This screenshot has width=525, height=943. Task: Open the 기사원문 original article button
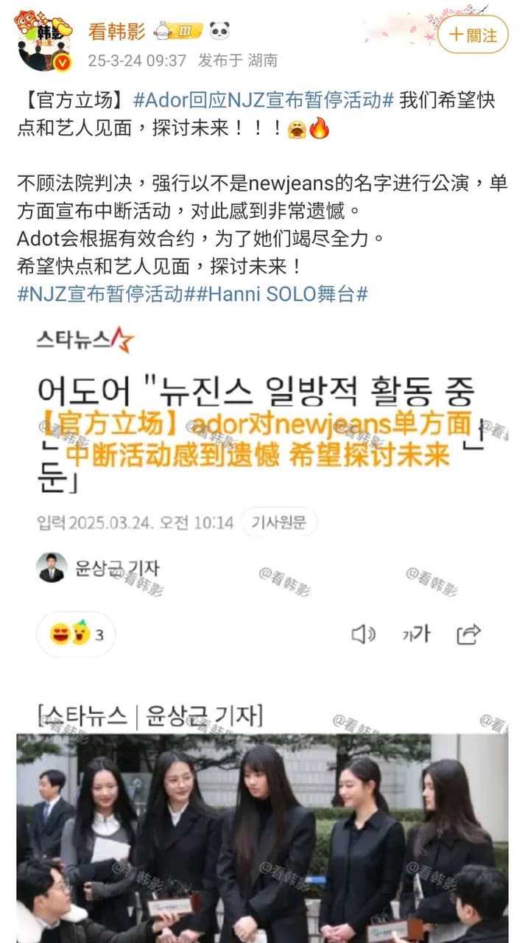tap(279, 522)
